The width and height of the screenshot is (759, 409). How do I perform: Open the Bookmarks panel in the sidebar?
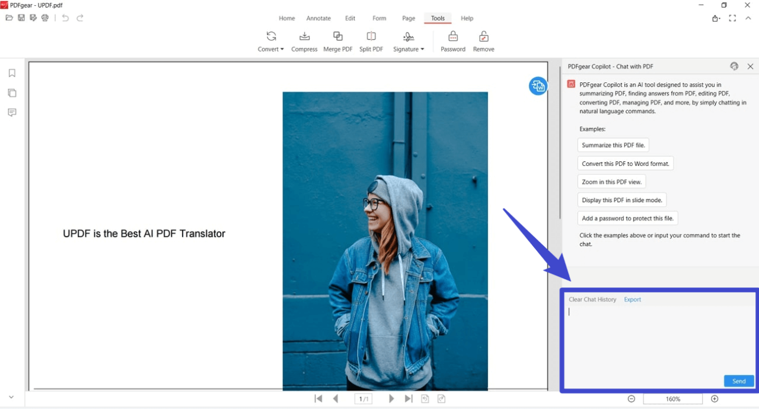12,72
